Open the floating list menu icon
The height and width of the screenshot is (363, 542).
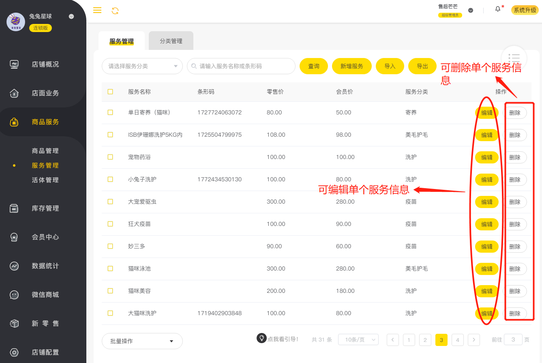click(x=514, y=58)
